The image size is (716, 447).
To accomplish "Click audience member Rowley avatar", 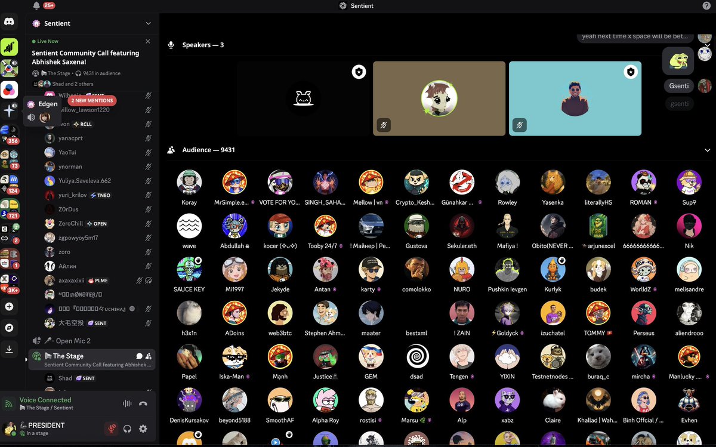I will coord(508,182).
